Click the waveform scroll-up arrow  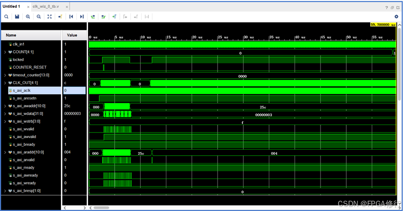399,25
